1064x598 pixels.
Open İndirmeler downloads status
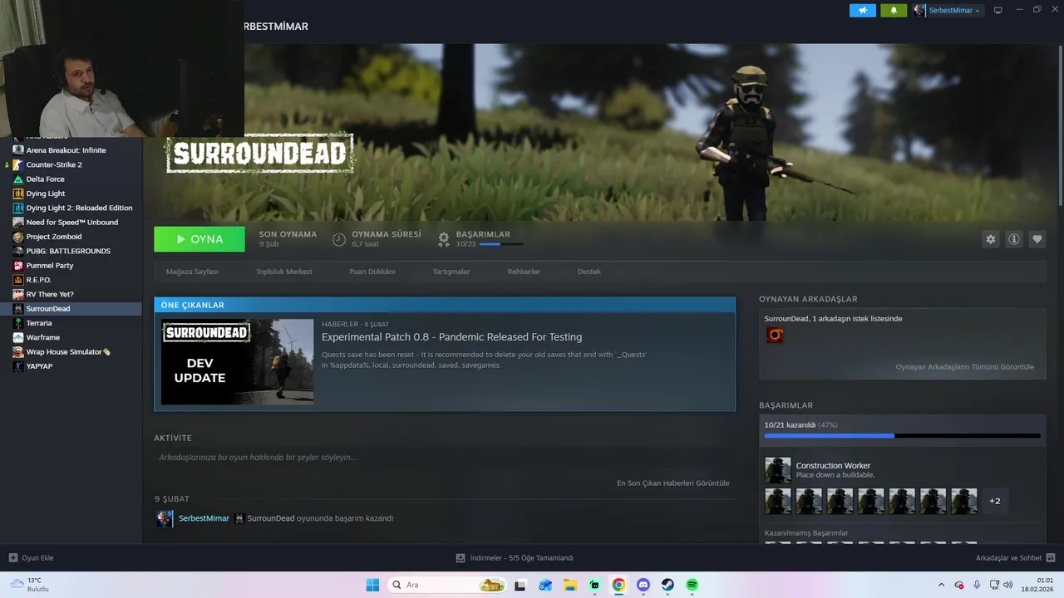pyautogui.click(x=515, y=558)
